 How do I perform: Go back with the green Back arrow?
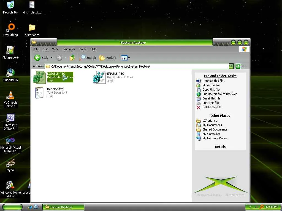tap(37, 58)
